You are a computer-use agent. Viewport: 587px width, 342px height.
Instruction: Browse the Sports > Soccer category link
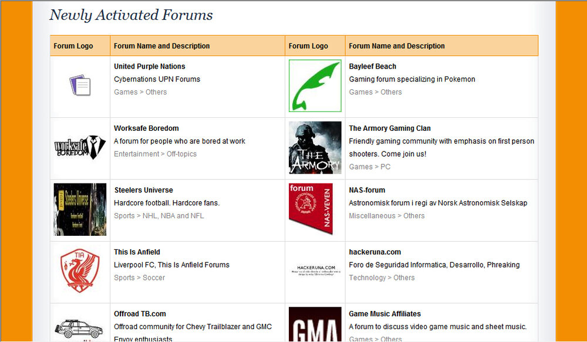(139, 278)
